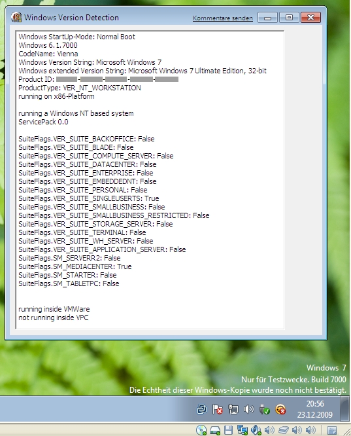
Task: Click the 'Windows extended Version String' line
Action: click(142, 71)
